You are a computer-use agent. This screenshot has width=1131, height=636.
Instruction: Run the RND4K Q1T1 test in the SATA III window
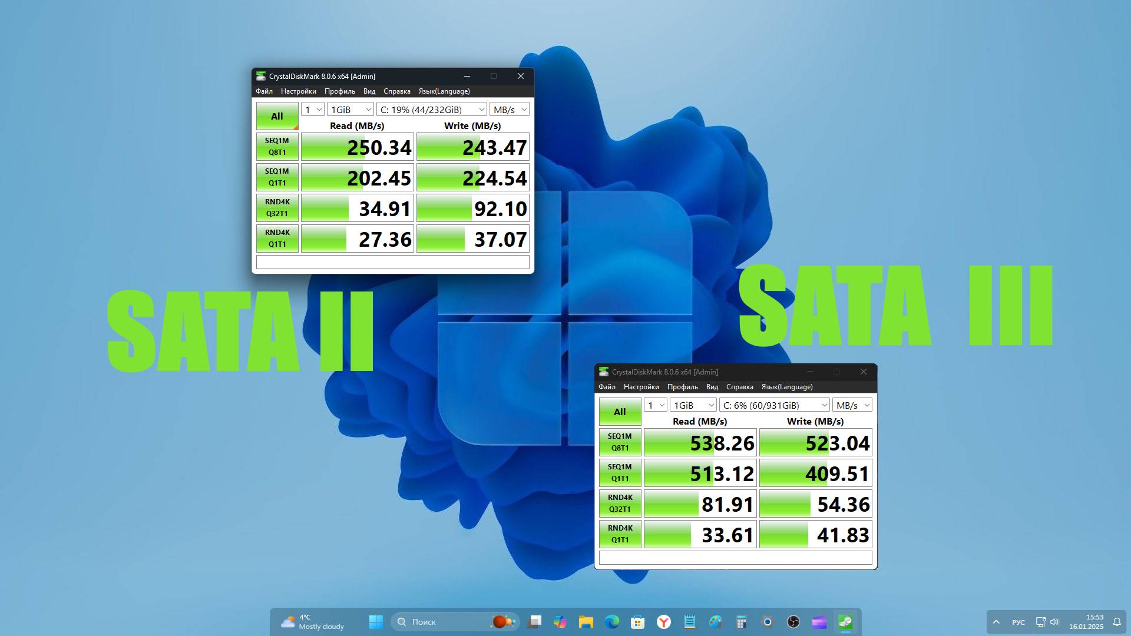[x=619, y=534]
